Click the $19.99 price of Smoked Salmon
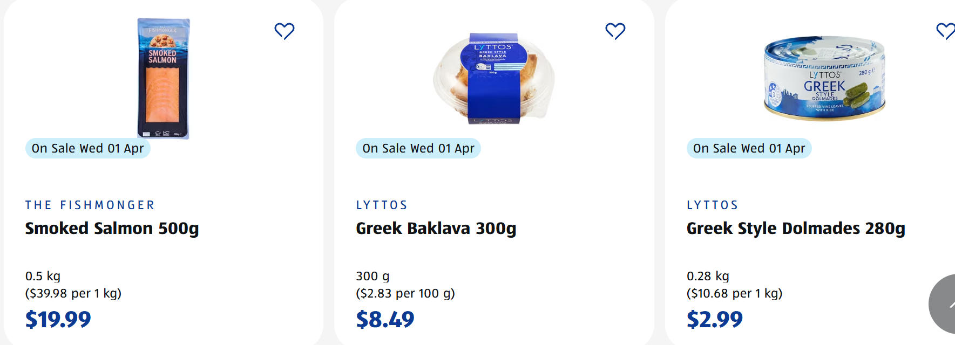 click(x=58, y=320)
